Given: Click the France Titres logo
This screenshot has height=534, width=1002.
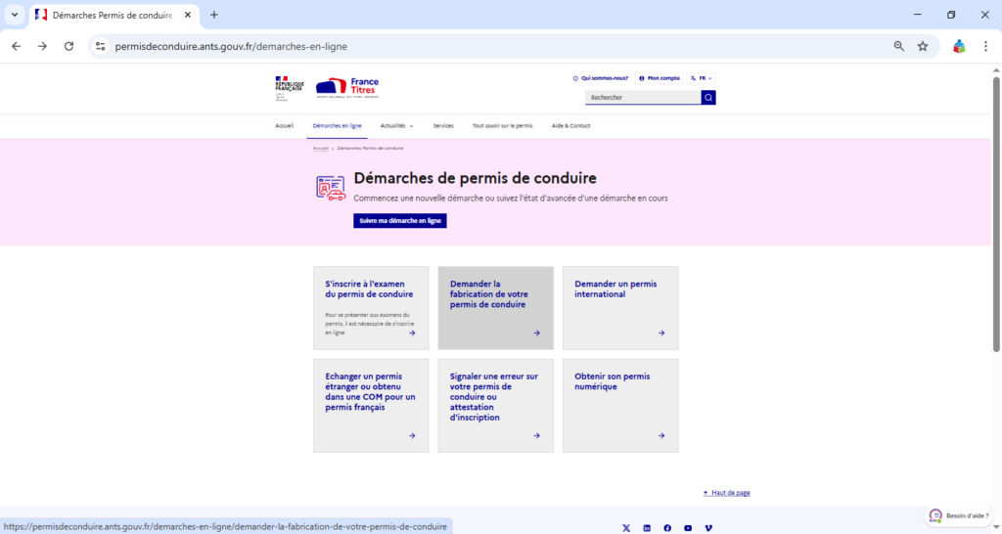Looking at the screenshot, I should click(347, 88).
